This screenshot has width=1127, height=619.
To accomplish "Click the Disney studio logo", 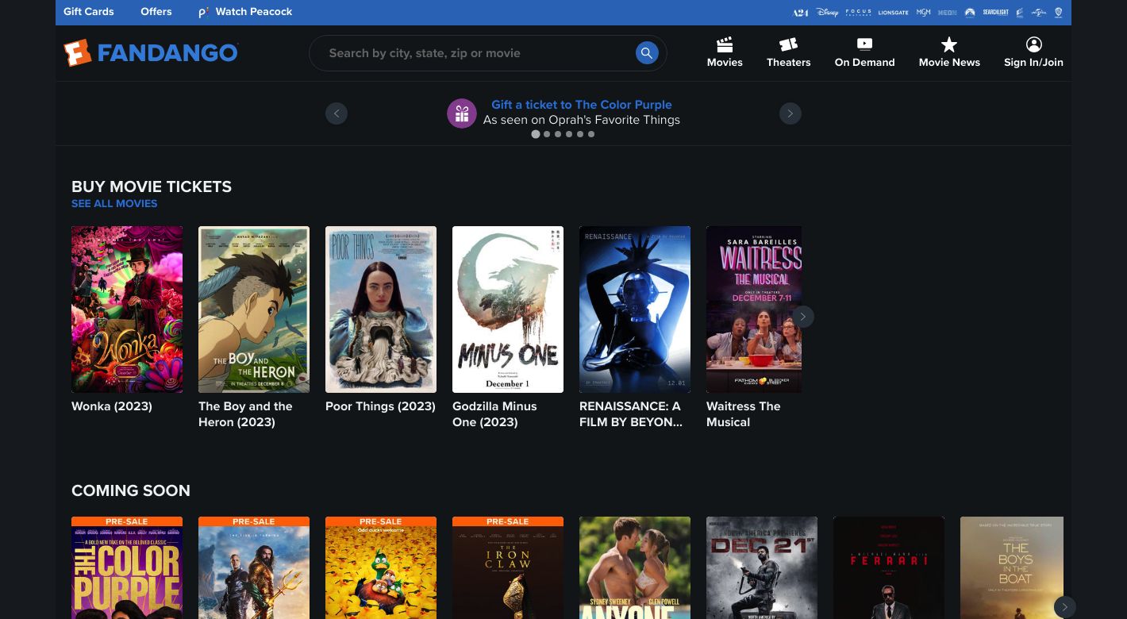I will tap(827, 13).
